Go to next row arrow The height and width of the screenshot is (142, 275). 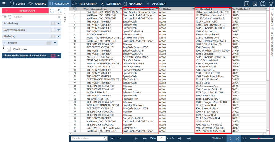(x=179, y=139)
